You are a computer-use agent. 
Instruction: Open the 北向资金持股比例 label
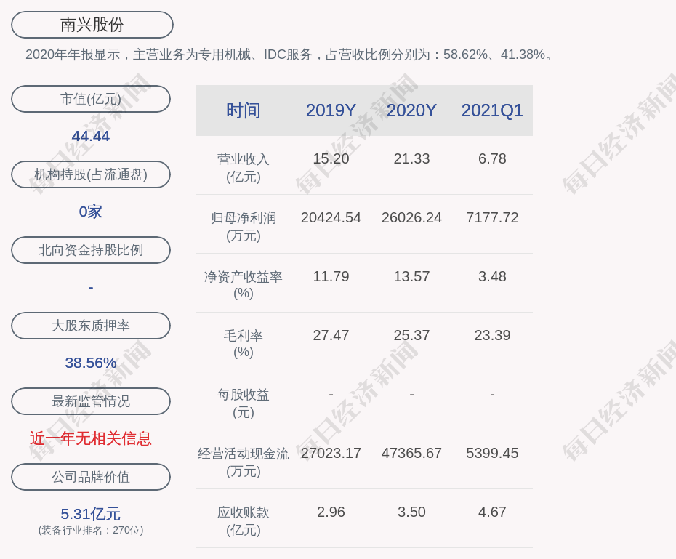point(91,250)
